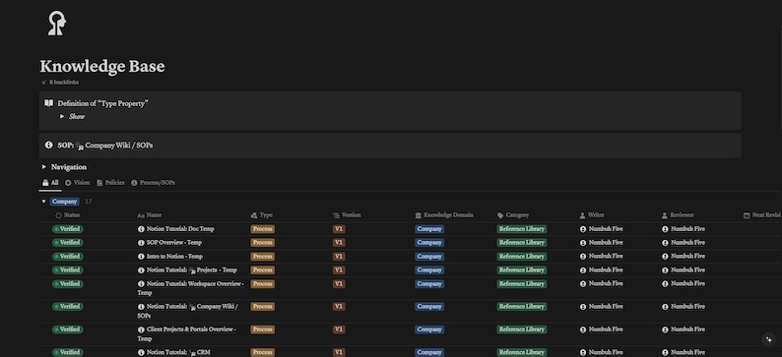Expand the Show toggle in Definition callout
The width and height of the screenshot is (782, 357).
click(62, 116)
